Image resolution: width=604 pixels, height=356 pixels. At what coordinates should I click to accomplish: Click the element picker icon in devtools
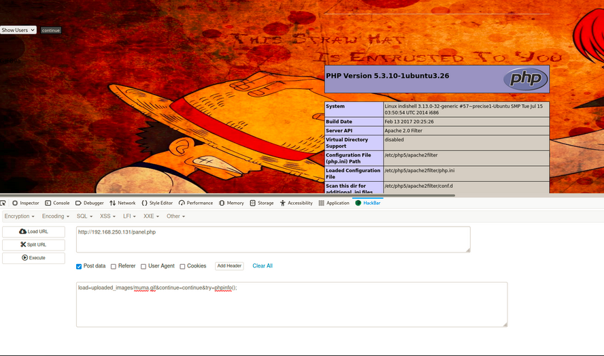click(x=3, y=203)
